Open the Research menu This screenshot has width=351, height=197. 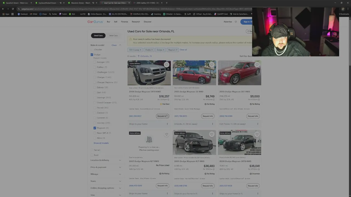136,22
